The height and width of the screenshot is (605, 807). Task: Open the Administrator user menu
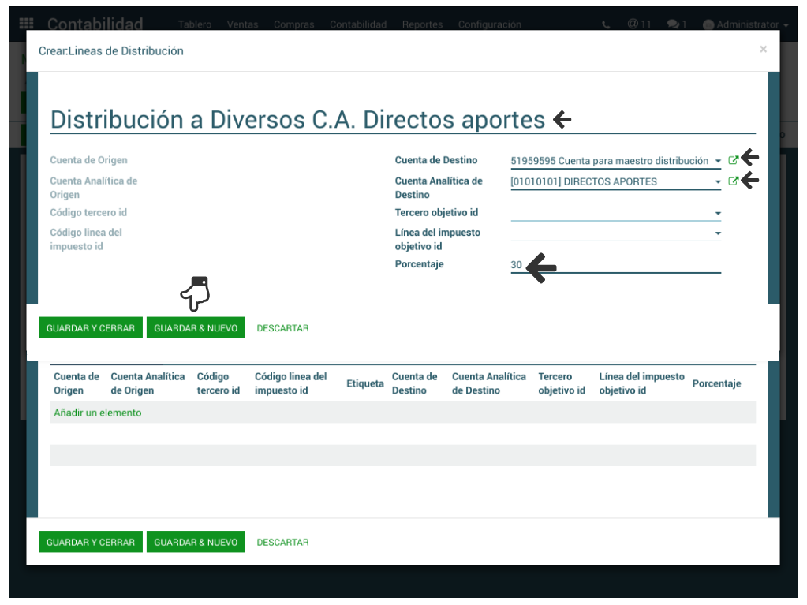coord(745,24)
